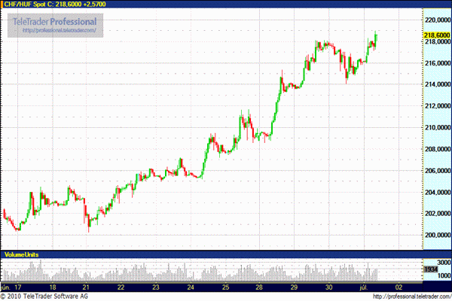Click the VolumeUnits panel header
Image resolution: width=452 pixels, height=301 pixels.
tap(21, 254)
